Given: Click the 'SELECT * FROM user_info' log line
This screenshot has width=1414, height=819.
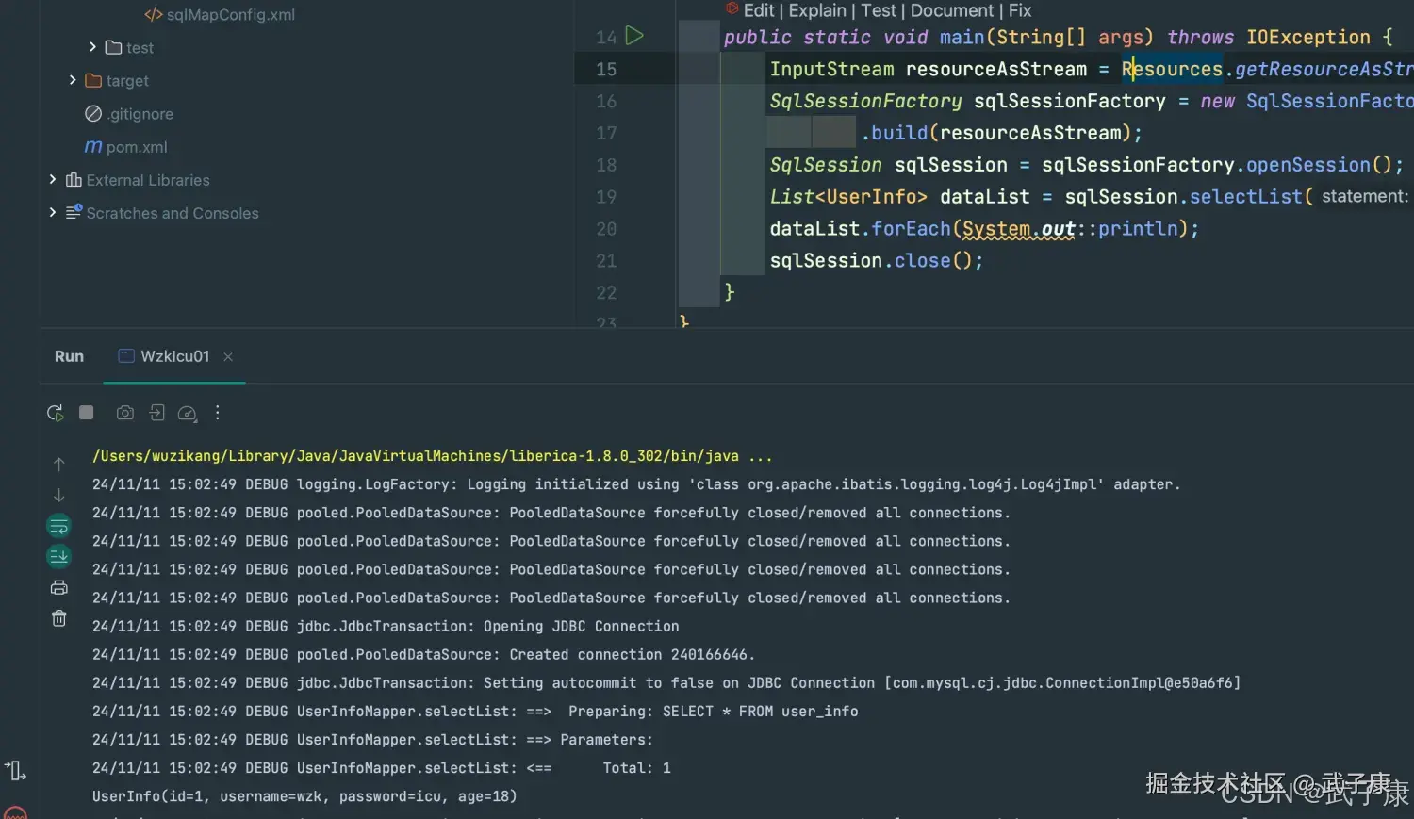Looking at the screenshot, I should (x=475, y=711).
